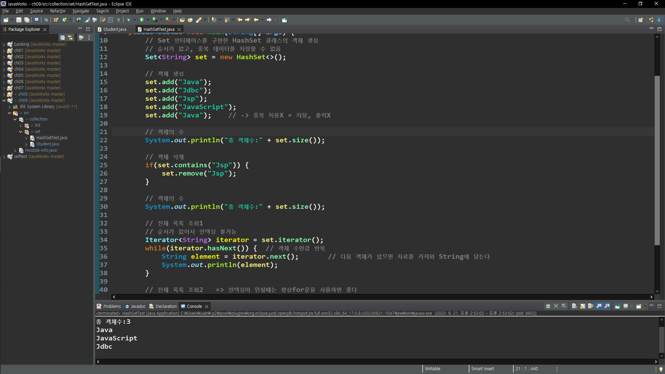Toggle Word Wrap in the console toolbar

point(591,306)
